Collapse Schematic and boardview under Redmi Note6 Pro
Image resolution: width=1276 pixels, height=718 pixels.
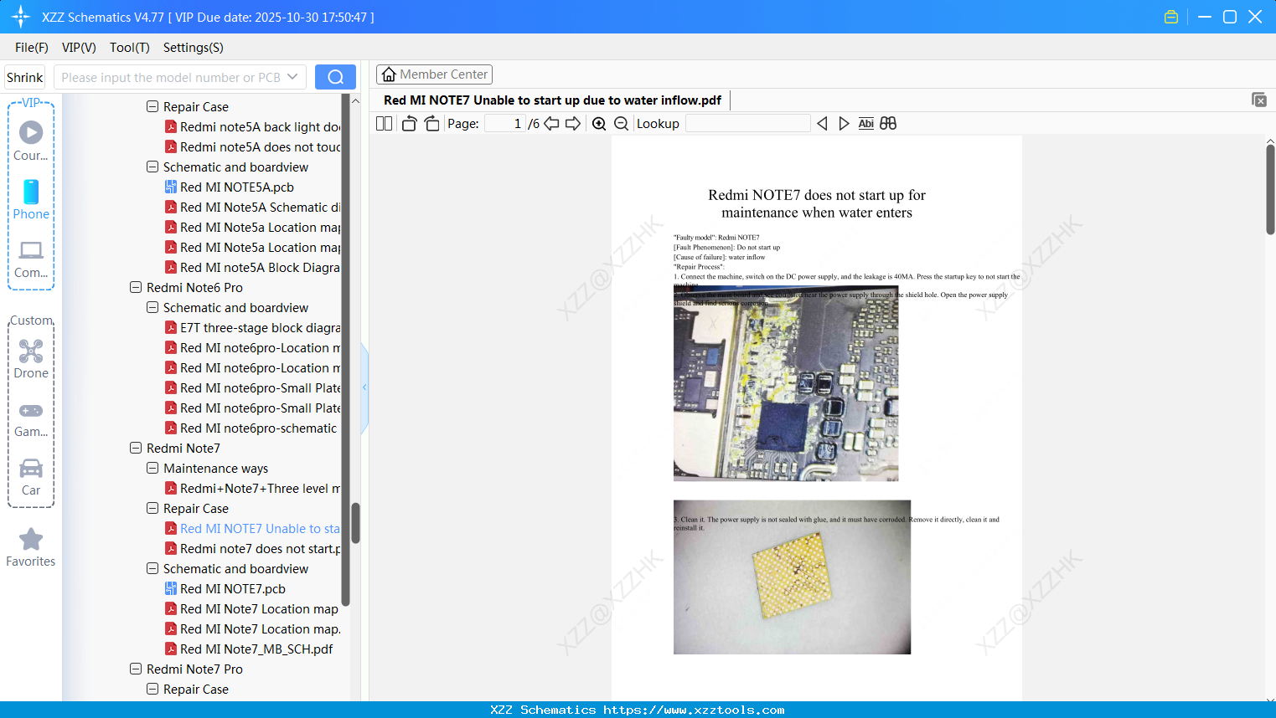tap(152, 308)
